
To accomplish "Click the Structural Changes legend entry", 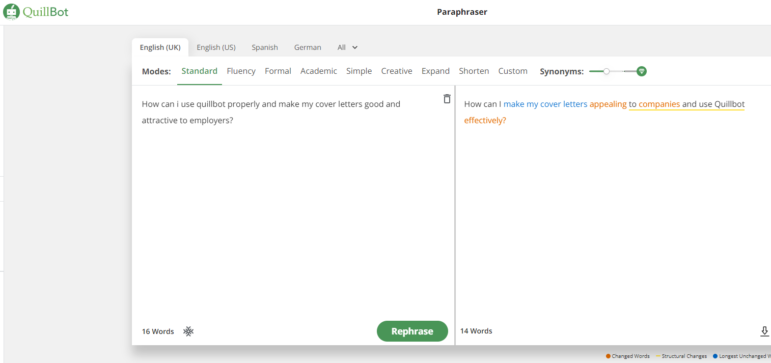I will click(x=681, y=356).
